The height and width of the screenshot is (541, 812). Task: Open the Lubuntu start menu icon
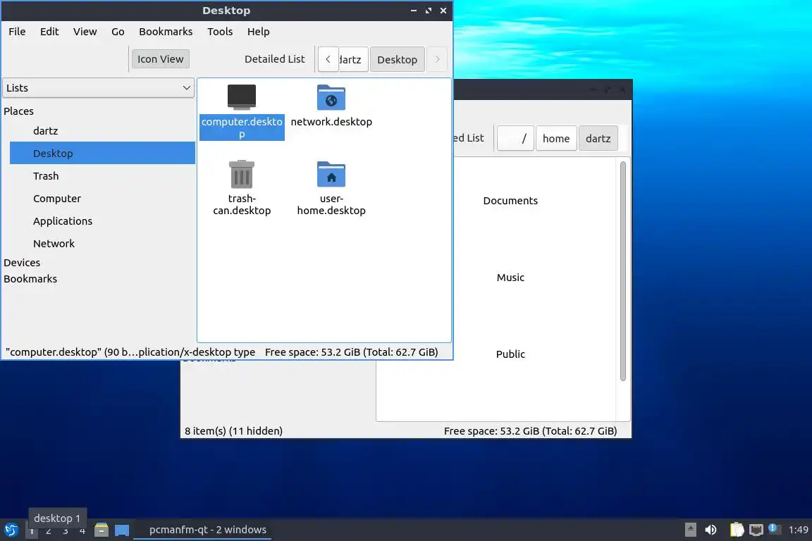pos(11,530)
